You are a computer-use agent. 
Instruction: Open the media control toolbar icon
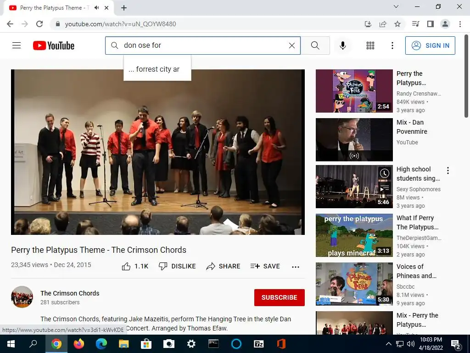415,24
